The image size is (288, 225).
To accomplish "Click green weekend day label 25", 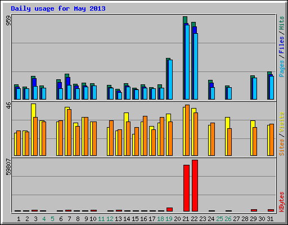I will (x=219, y=219).
